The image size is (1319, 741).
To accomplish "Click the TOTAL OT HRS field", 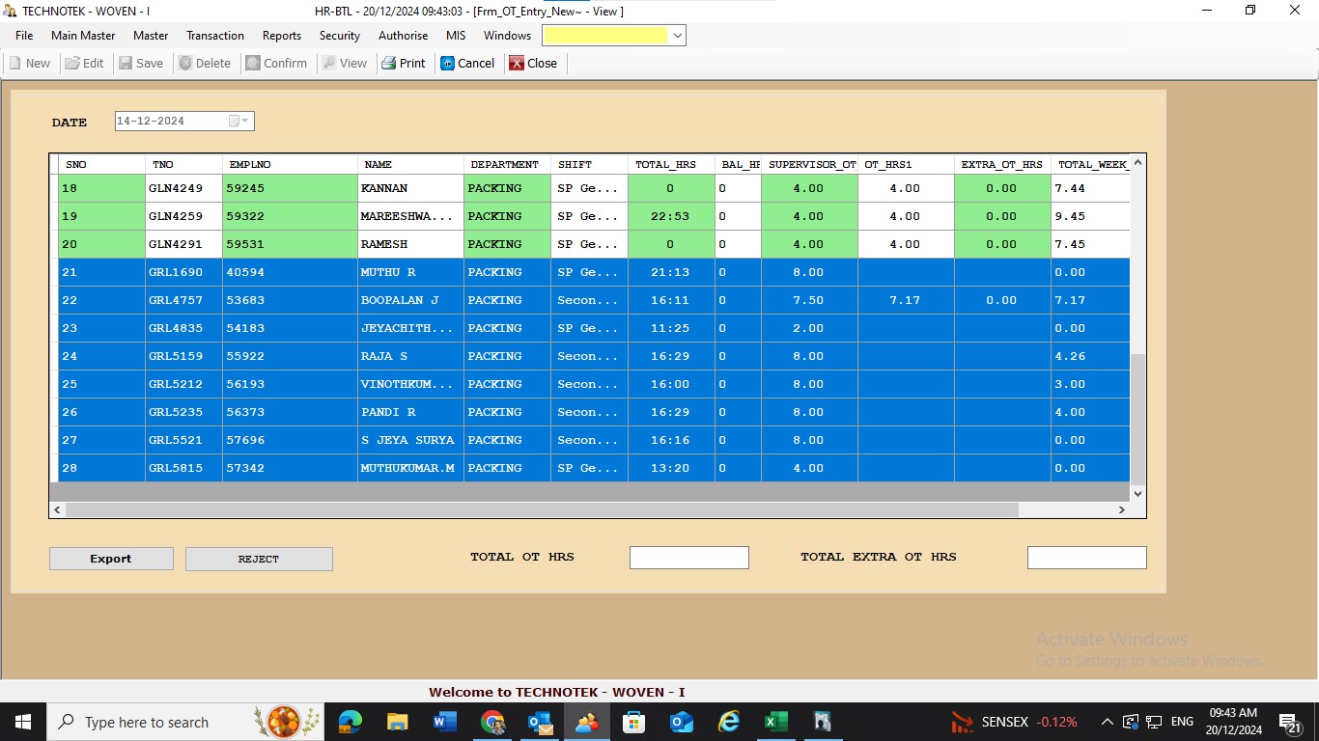I will [688, 558].
